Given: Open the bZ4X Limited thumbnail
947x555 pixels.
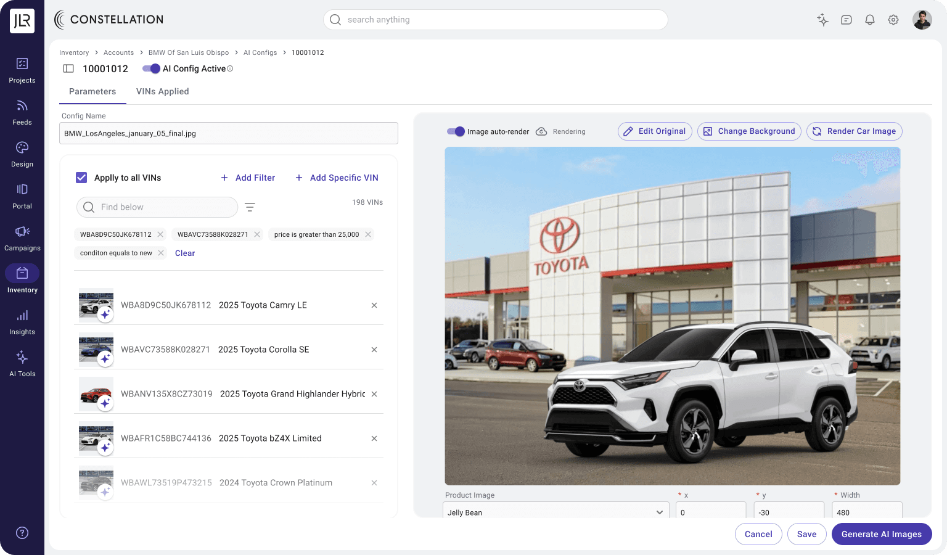Looking at the screenshot, I should coord(96,438).
